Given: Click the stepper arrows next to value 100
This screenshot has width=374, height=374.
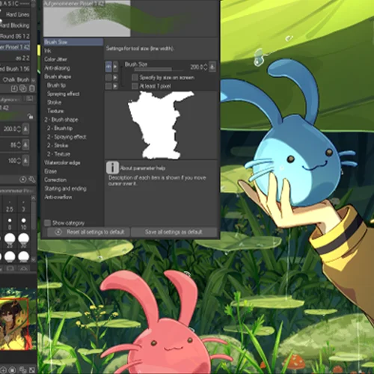Looking at the screenshot, I should coord(19,161).
